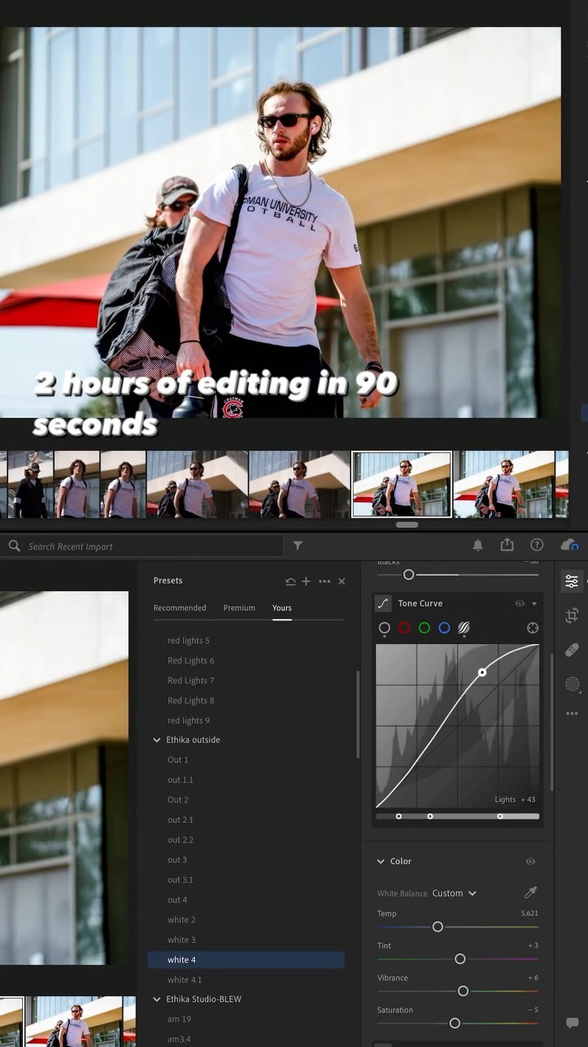Open the Edit sliders panel icon
Screen dimensions: 588x1047
[x=572, y=581]
